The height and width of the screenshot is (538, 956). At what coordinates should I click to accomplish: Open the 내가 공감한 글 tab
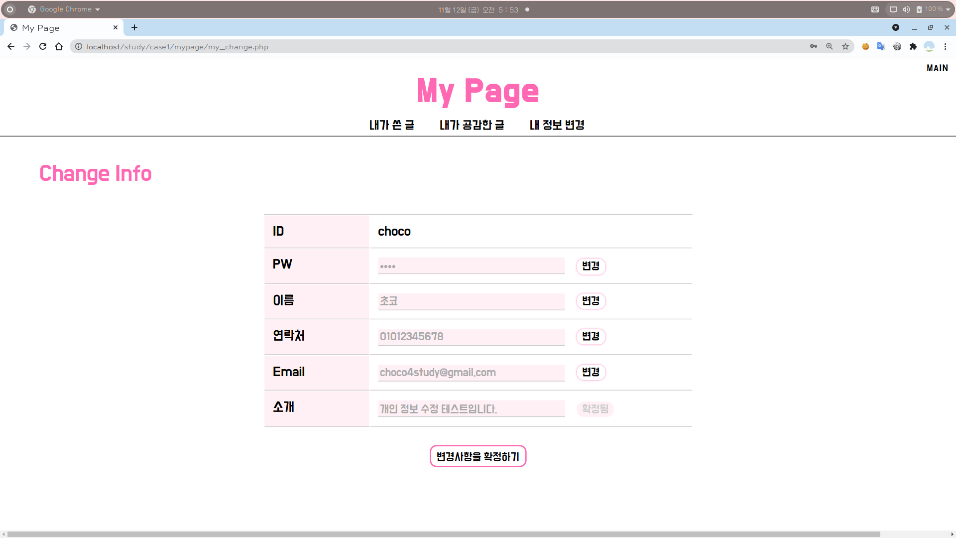tap(472, 125)
